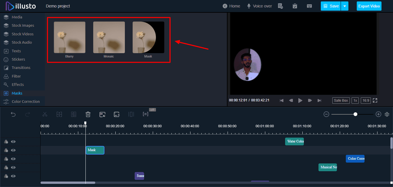Select Color Correction in the sidebar
This screenshot has height=187, width=393.
(26, 102)
